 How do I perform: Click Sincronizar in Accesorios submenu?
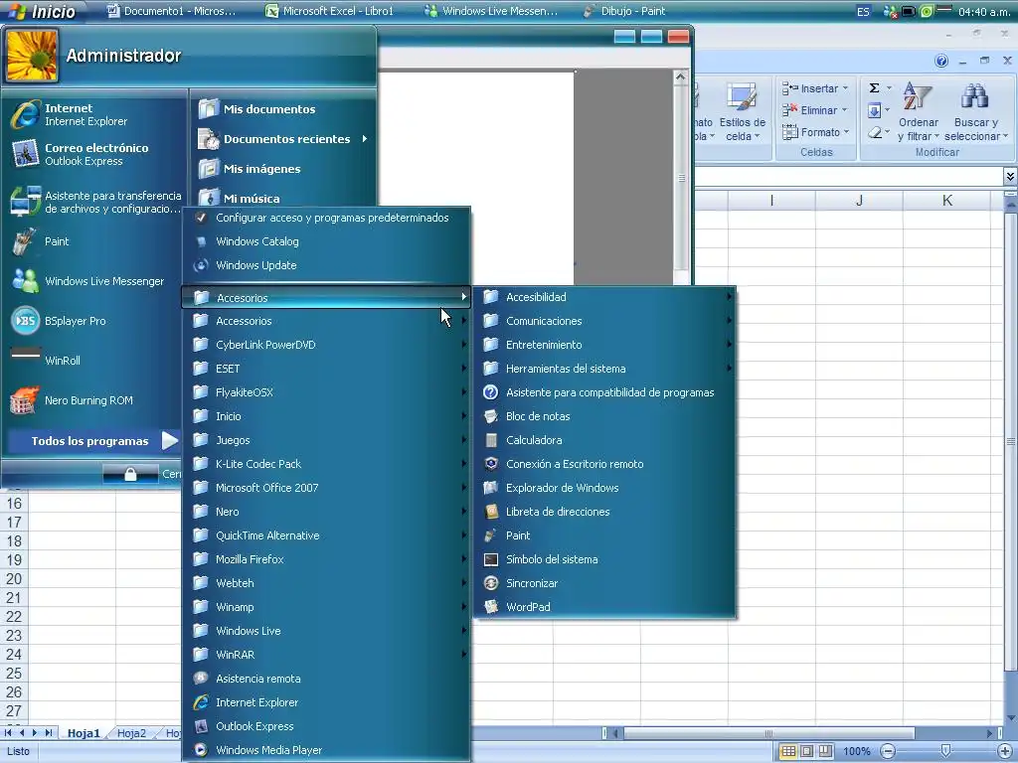pos(605,583)
